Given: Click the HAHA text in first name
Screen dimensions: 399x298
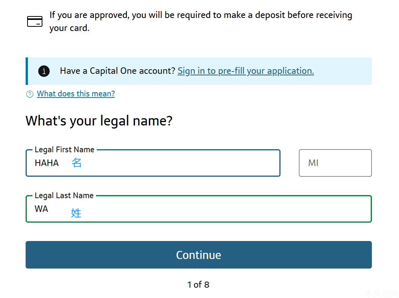Looking at the screenshot, I should (x=47, y=163).
